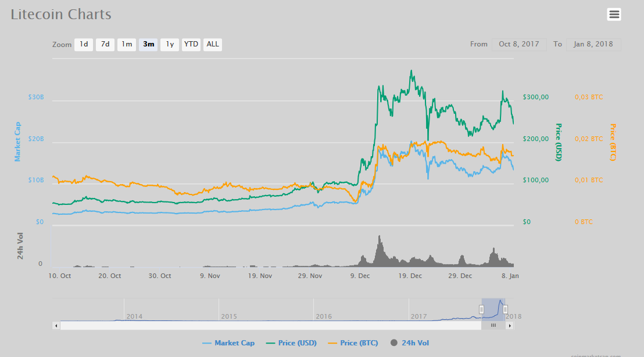Set zoom range to 1y
Viewport: 644px width, 357px height.
pyautogui.click(x=170, y=44)
